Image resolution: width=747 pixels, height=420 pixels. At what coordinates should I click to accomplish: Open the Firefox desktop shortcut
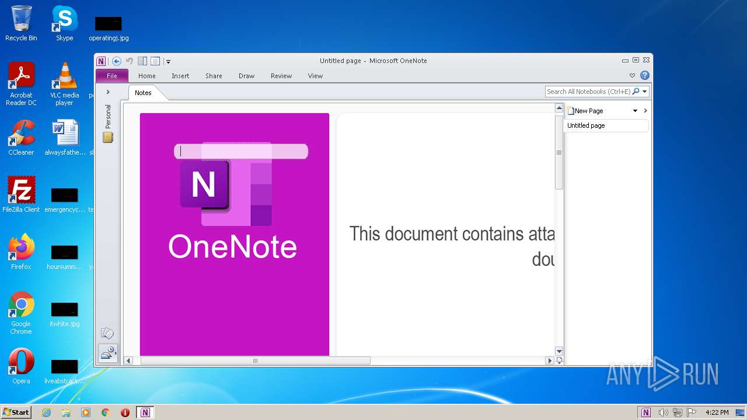pos(21,252)
